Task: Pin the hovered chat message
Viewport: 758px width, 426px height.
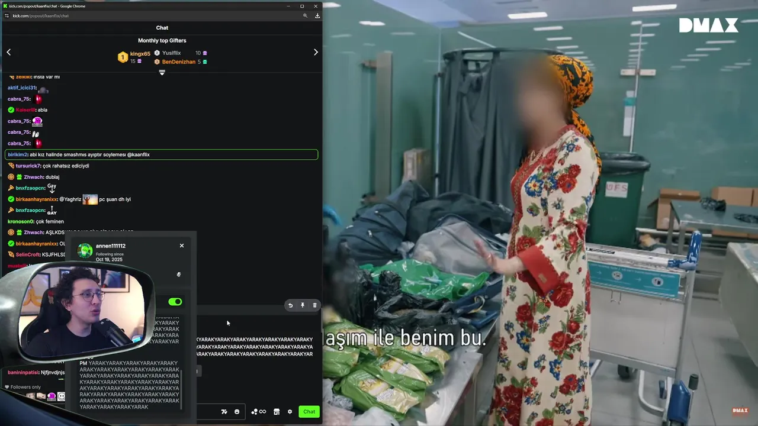Action: (x=303, y=306)
